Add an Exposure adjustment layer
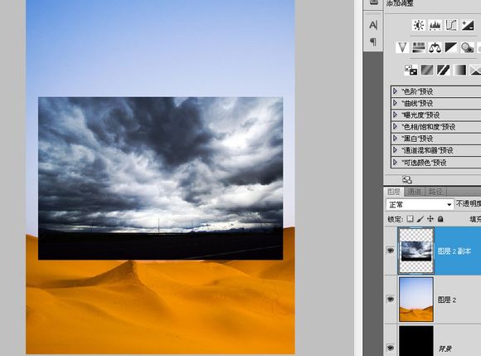The width and height of the screenshot is (481, 356). click(x=468, y=25)
